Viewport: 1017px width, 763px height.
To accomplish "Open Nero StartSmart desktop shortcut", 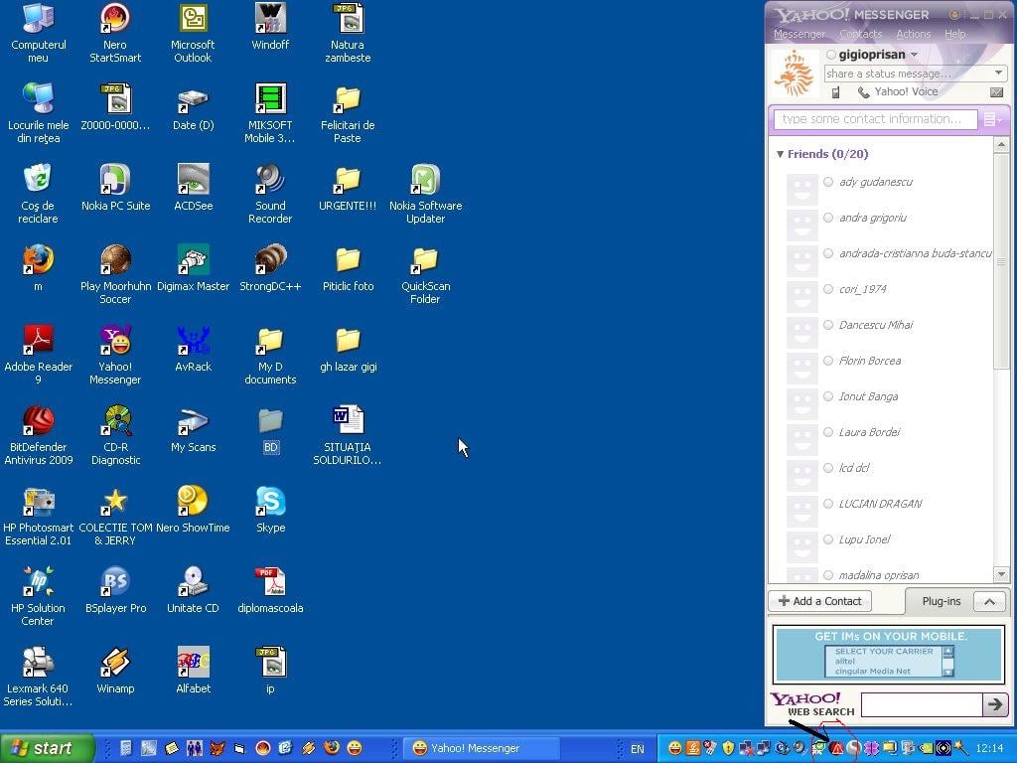I will [115, 33].
